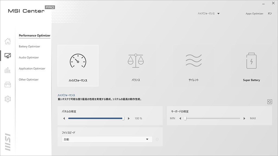Toggle Apps Optimizer オン switch
The height and width of the screenshot is (156, 278).
(270, 14)
